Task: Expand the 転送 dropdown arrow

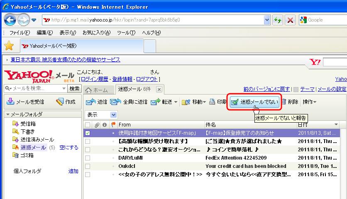Action: pyautogui.click(x=176, y=102)
